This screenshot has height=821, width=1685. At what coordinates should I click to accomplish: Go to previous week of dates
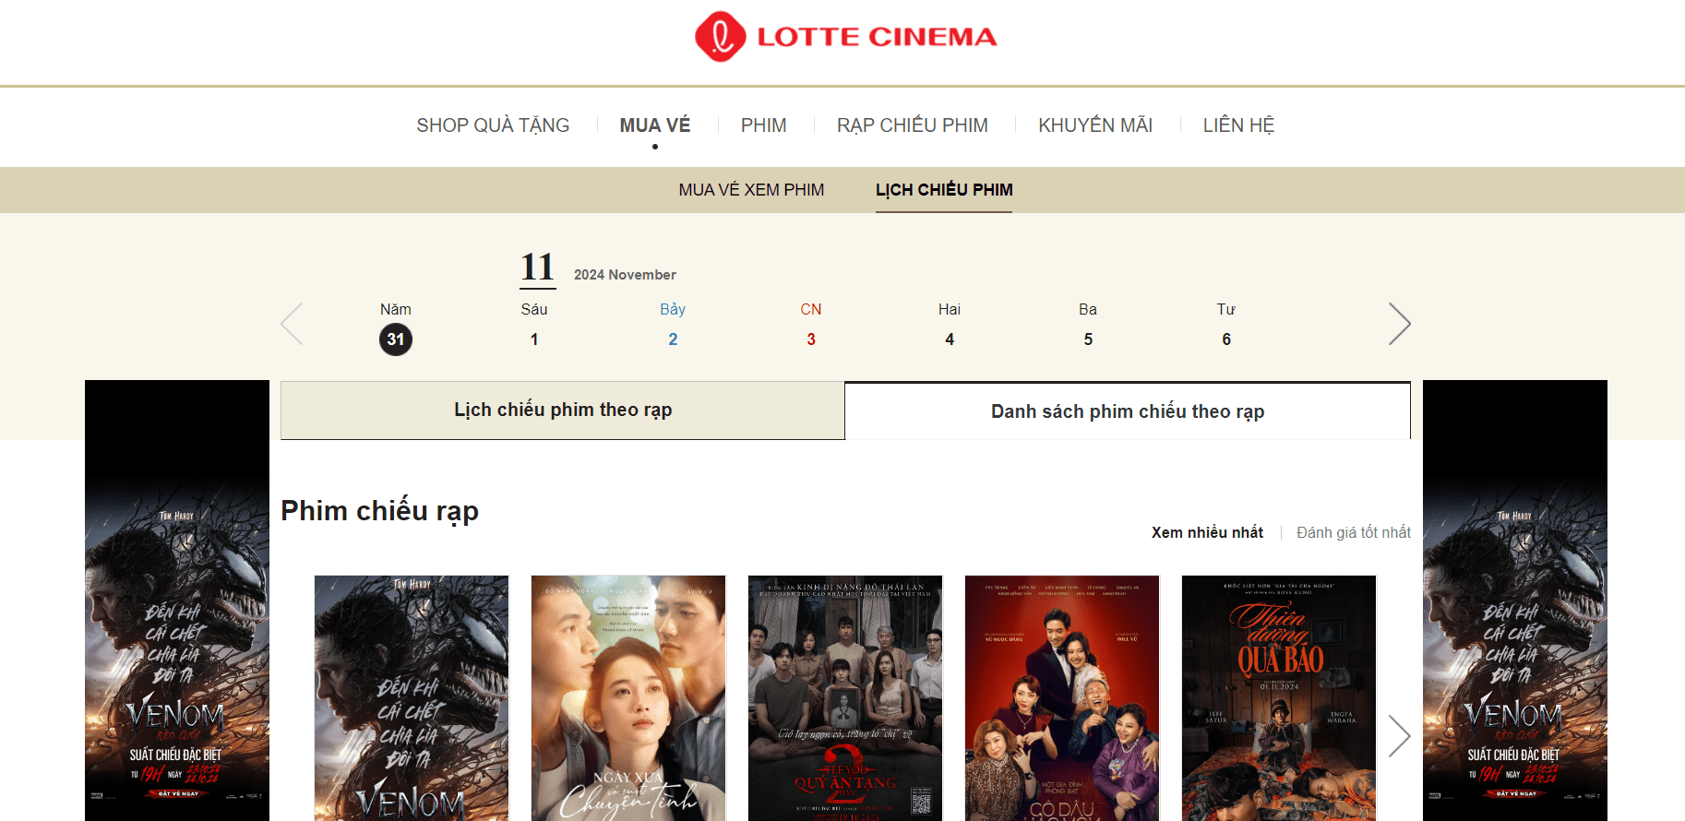292,324
